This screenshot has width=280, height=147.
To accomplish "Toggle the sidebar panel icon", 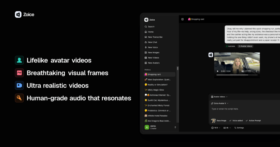I will coord(183,19).
